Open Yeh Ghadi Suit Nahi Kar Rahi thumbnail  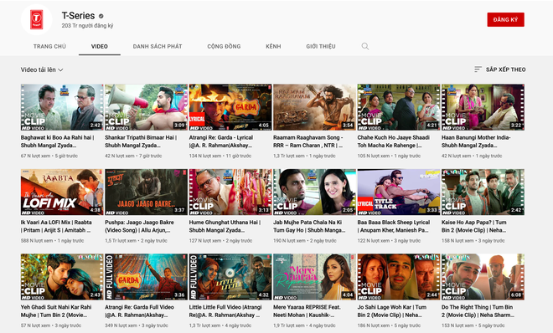point(62,277)
